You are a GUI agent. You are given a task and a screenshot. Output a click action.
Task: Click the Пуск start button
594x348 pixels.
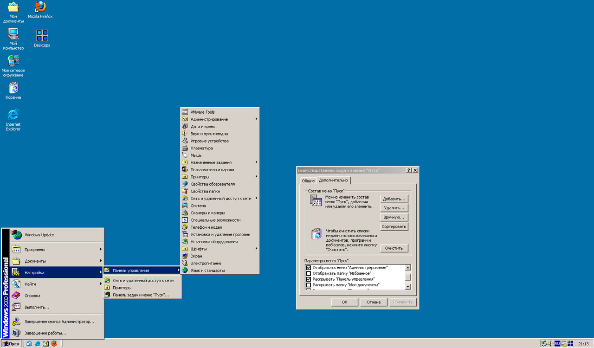coord(11,344)
